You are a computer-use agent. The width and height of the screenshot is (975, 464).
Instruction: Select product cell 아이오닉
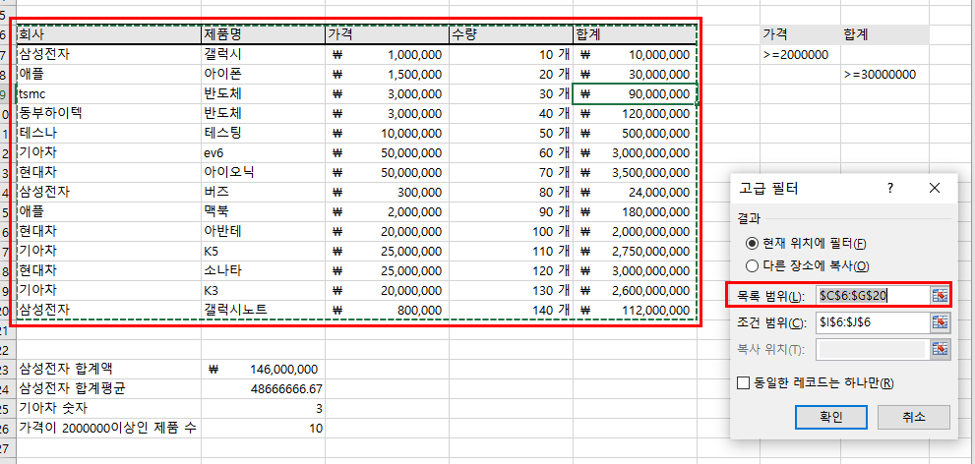263,173
